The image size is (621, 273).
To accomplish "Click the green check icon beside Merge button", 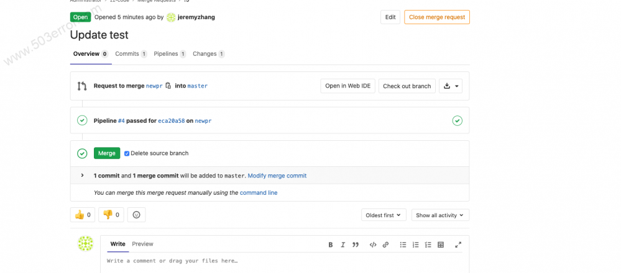I will tap(82, 153).
